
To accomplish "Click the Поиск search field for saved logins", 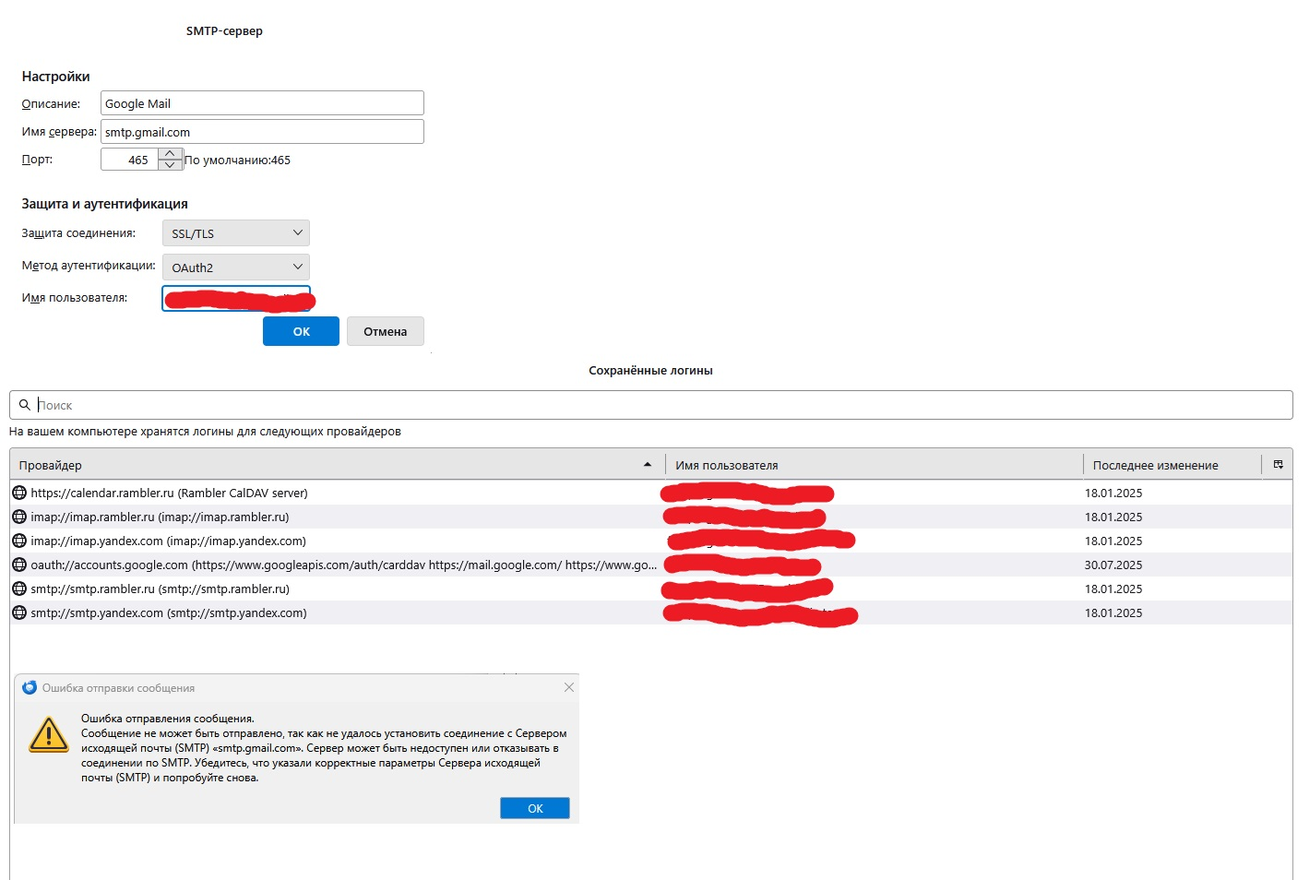I will pyautogui.click(x=651, y=405).
